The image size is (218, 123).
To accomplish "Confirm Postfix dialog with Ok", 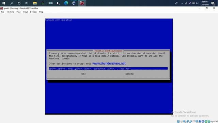I will click(83, 74).
